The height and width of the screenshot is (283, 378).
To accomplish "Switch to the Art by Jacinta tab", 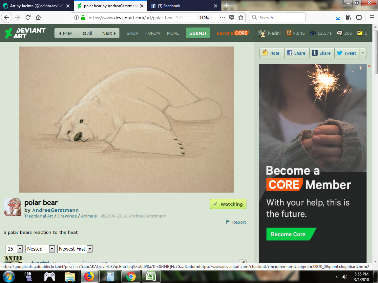I will pos(36,6).
